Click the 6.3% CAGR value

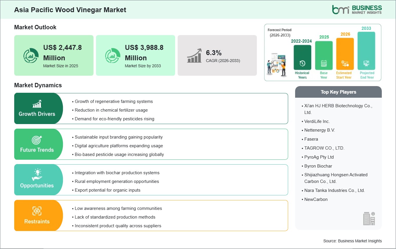click(x=214, y=53)
